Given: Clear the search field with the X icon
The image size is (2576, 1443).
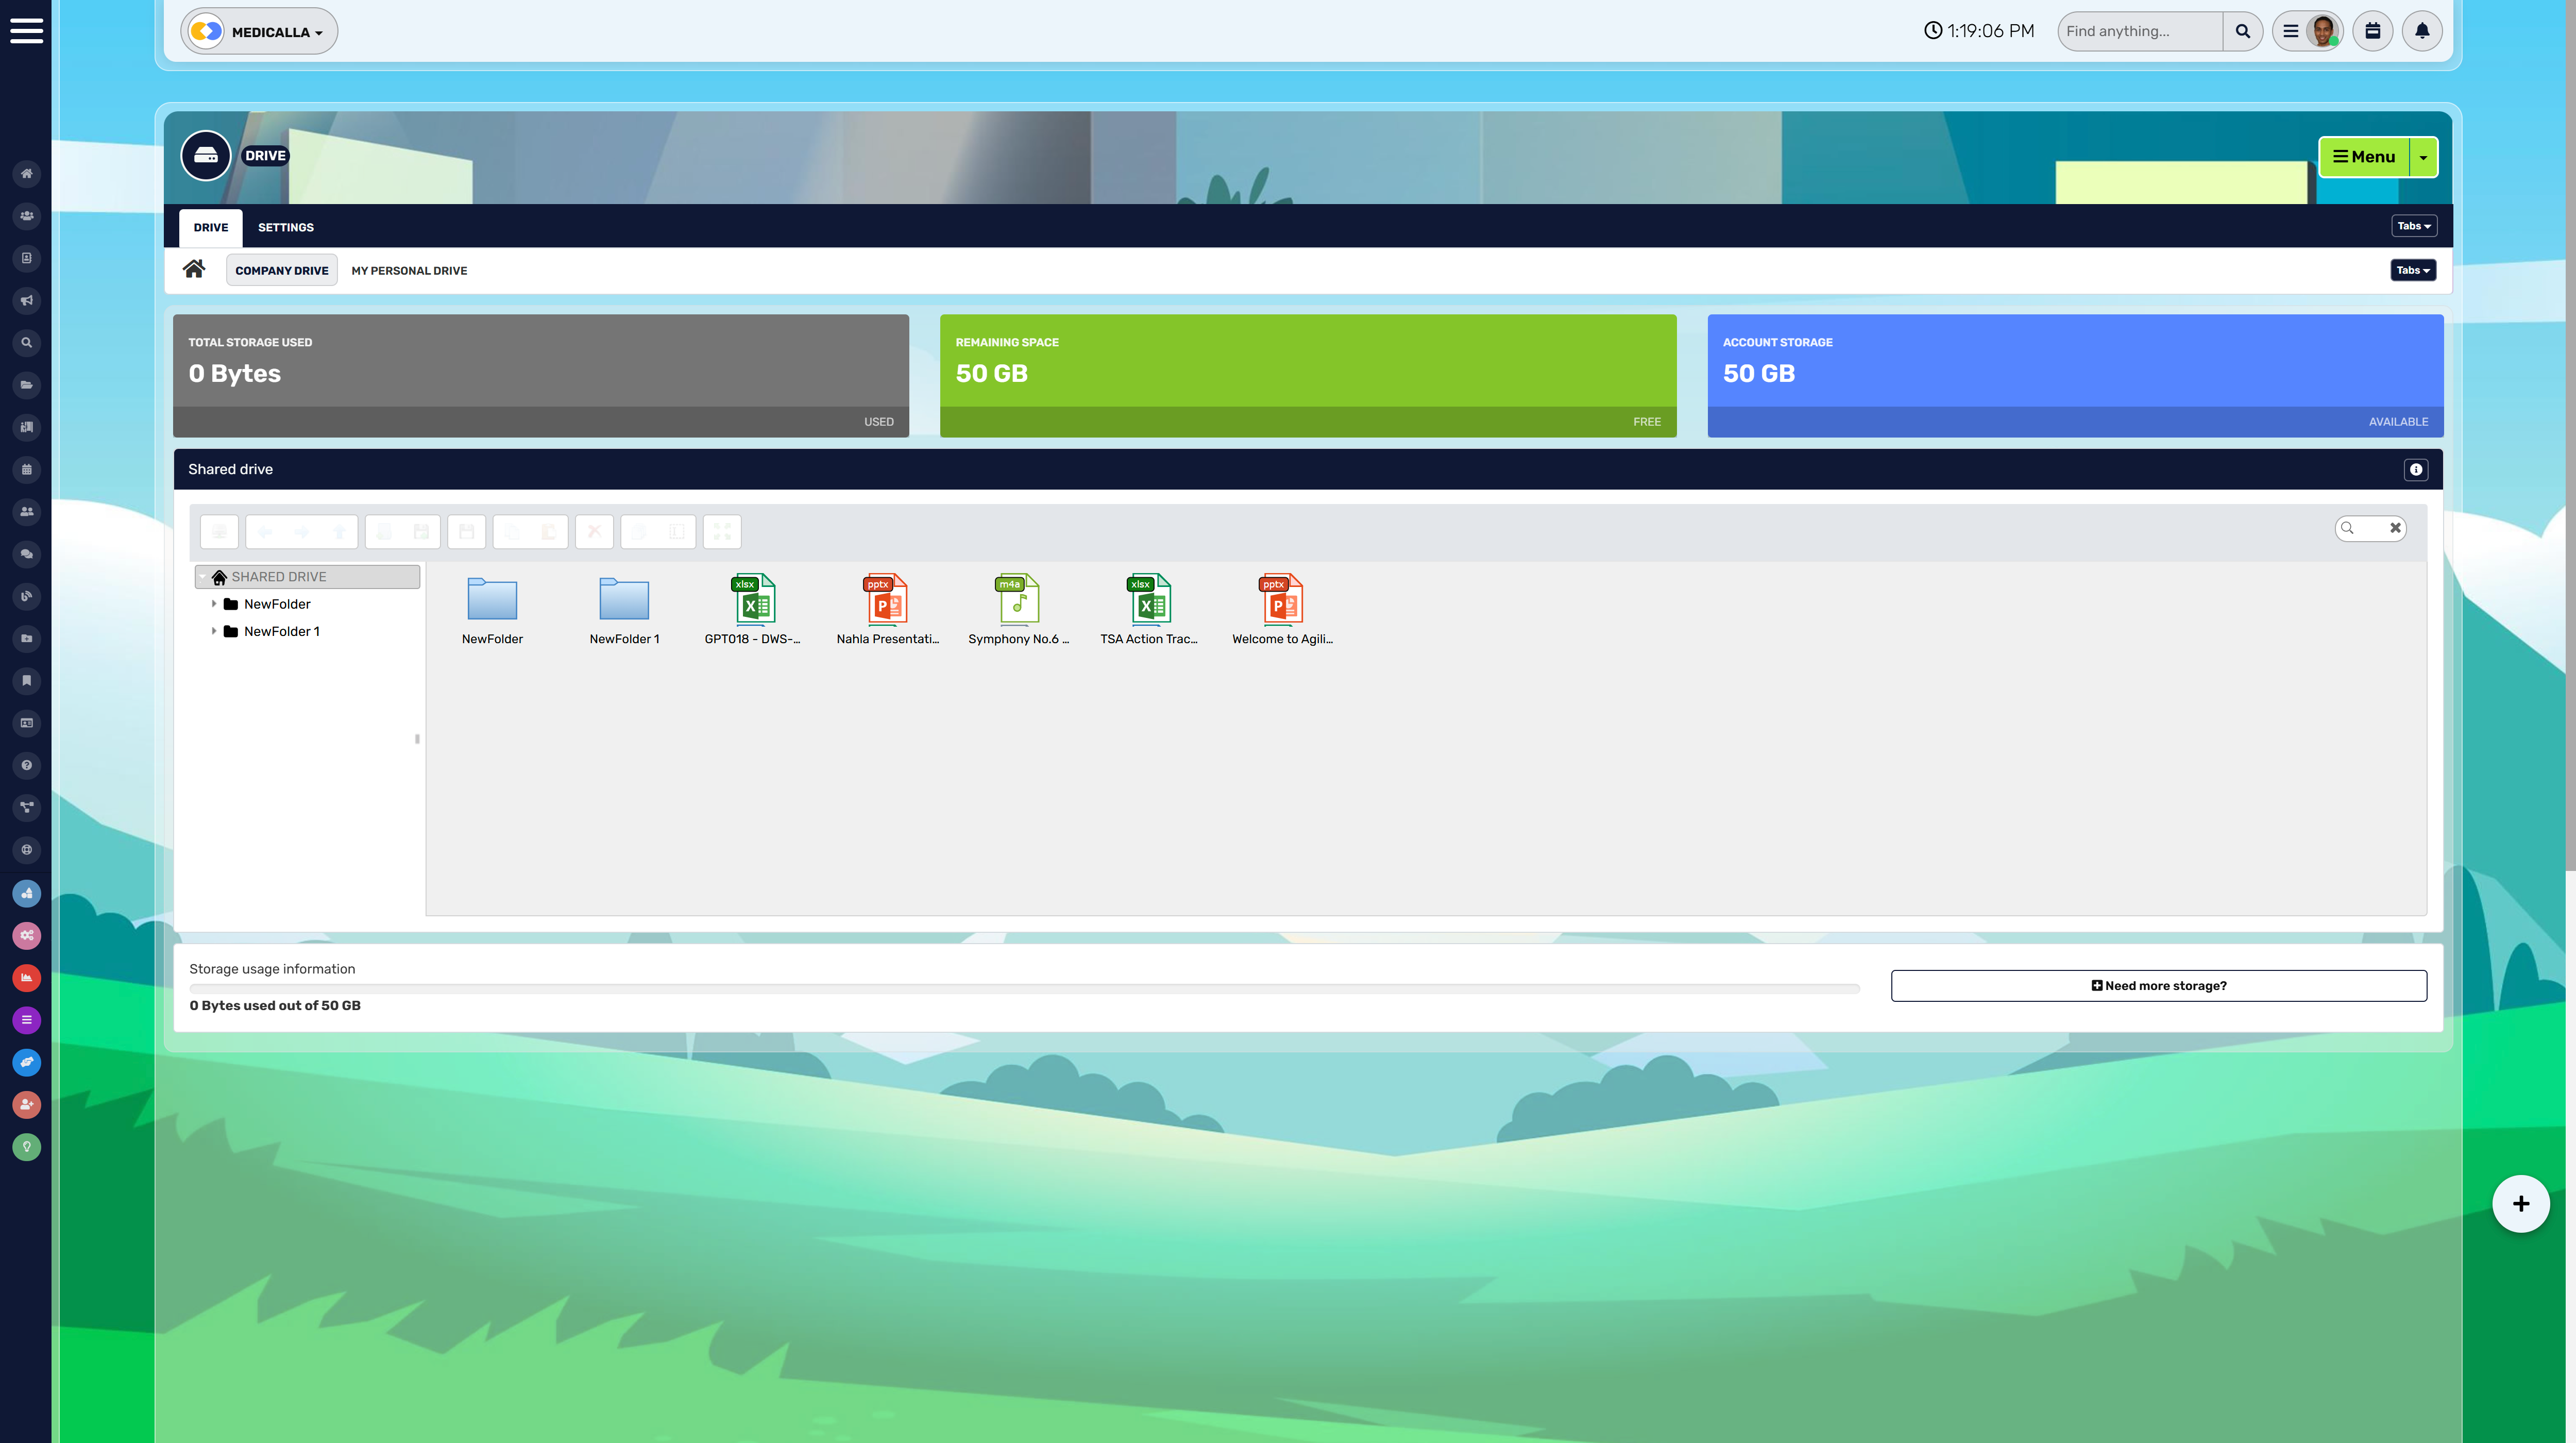Looking at the screenshot, I should (x=2396, y=528).
